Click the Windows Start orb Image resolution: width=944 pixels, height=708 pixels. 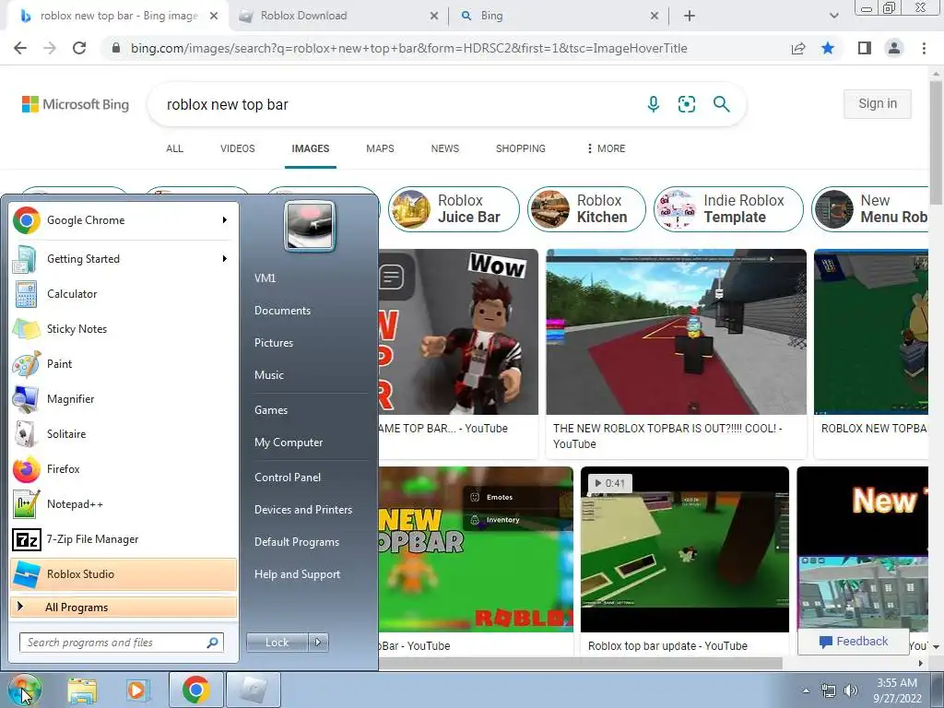(x=24, y=690)
